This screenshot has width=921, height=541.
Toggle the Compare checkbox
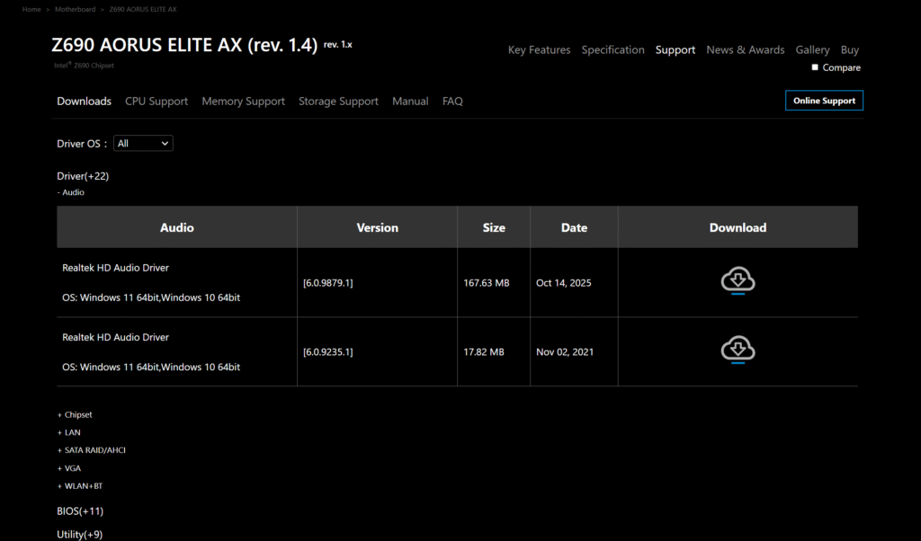(x=815, y=67)
